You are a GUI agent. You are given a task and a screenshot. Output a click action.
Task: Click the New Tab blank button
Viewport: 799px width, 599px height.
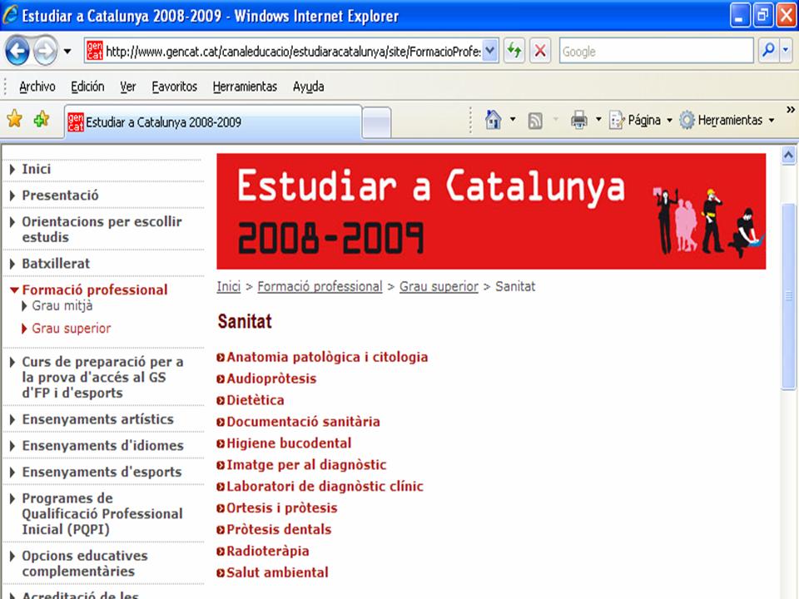(376, 123)
